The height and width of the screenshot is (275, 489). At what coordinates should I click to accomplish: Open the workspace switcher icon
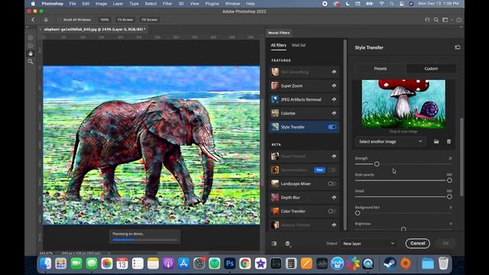[445, 20]
